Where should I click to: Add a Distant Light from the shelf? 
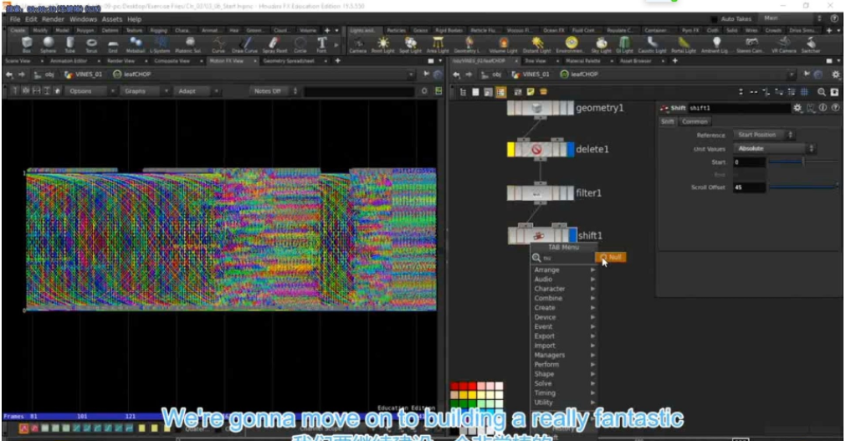(x=536, y=44)
